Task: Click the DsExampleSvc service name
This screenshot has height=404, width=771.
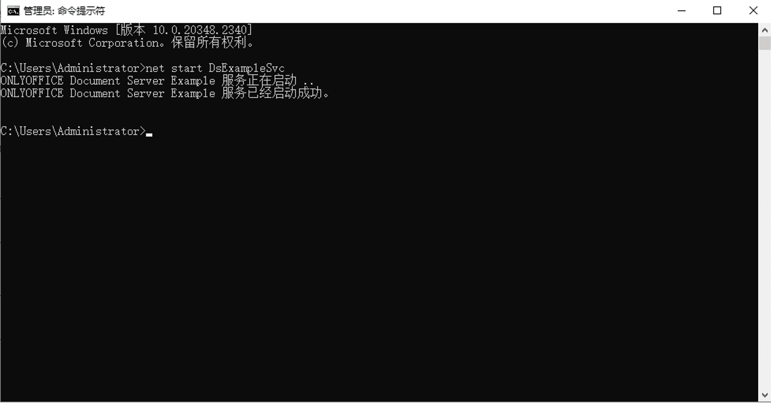Action: (x=247, y=68)
